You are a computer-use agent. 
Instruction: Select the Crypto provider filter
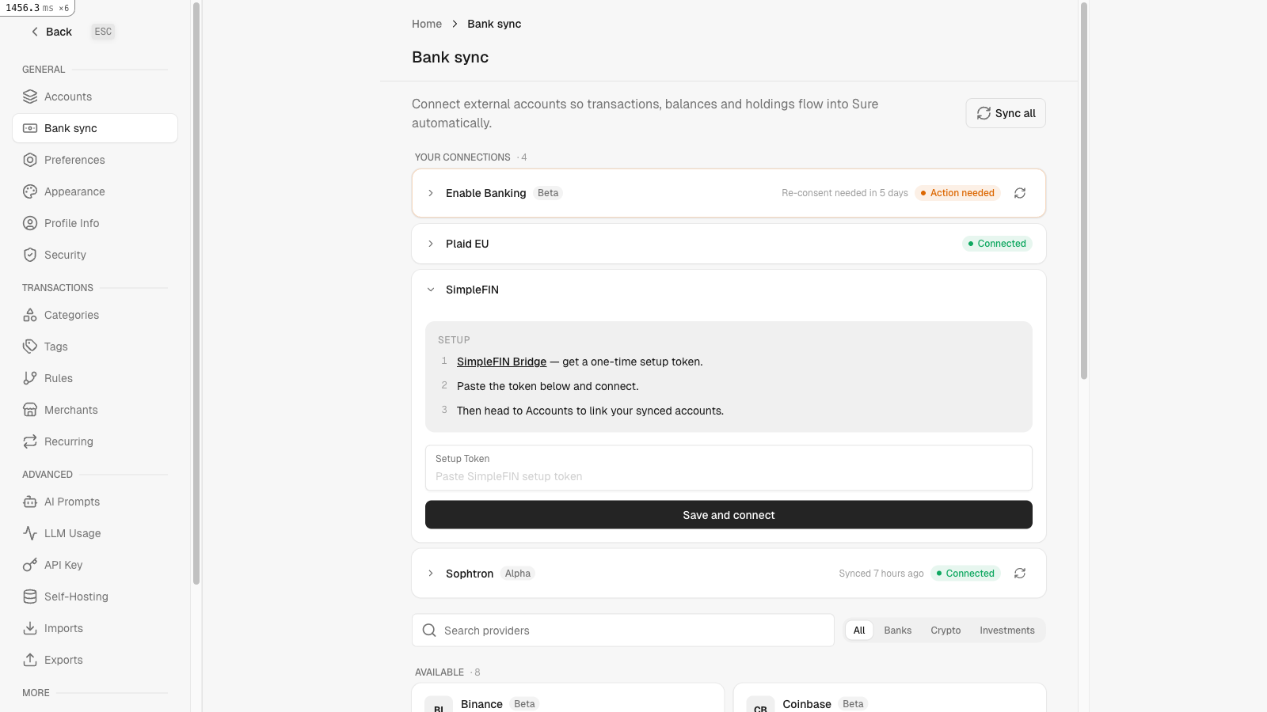click(x=945, y=631)
